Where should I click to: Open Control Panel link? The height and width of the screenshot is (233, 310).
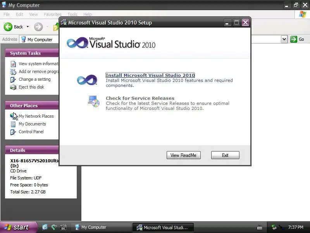(31, 132)
